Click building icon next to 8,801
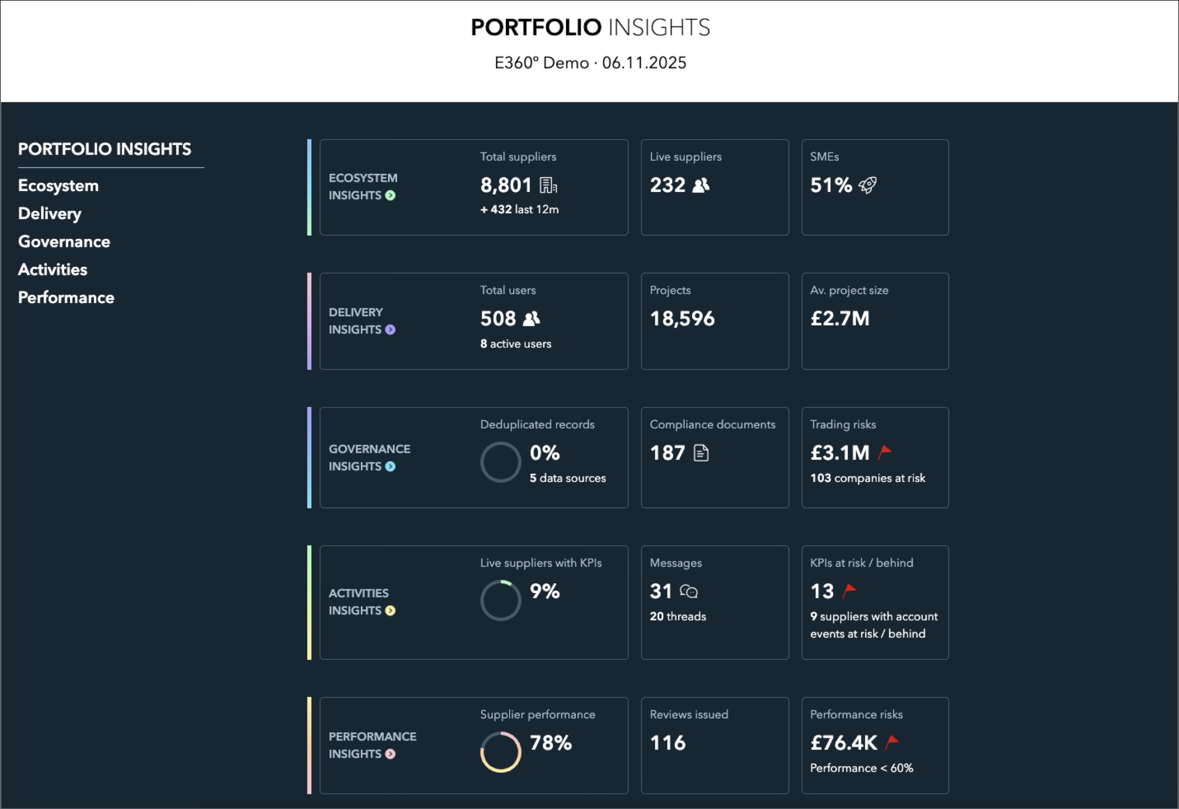 [548, 185]
